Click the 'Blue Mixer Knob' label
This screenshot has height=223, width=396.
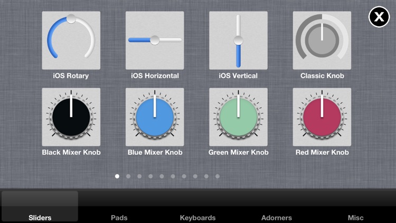(x=155, y=152)
